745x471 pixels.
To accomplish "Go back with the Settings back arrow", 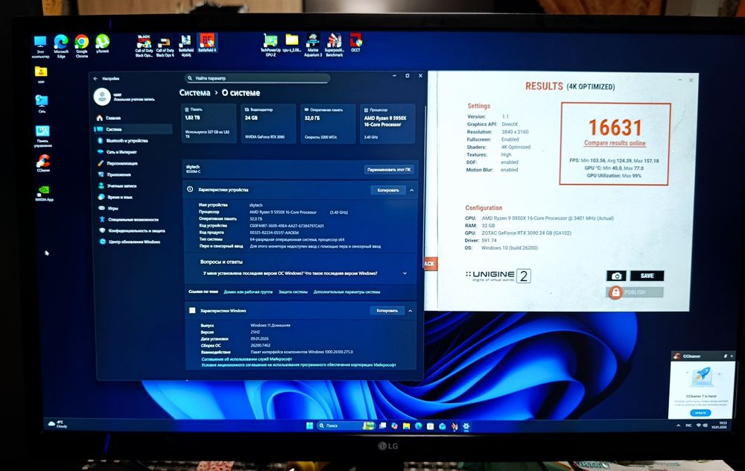I will 95,78.
